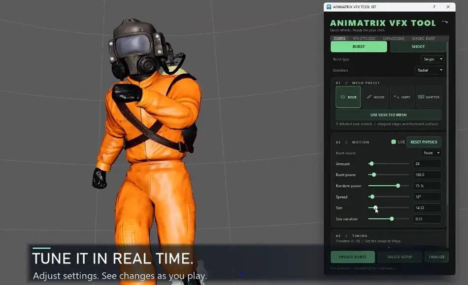The width and height of the screenshot is (468, 285).
Task: Click the Amount slider handle
Action: tap(371, 164)
